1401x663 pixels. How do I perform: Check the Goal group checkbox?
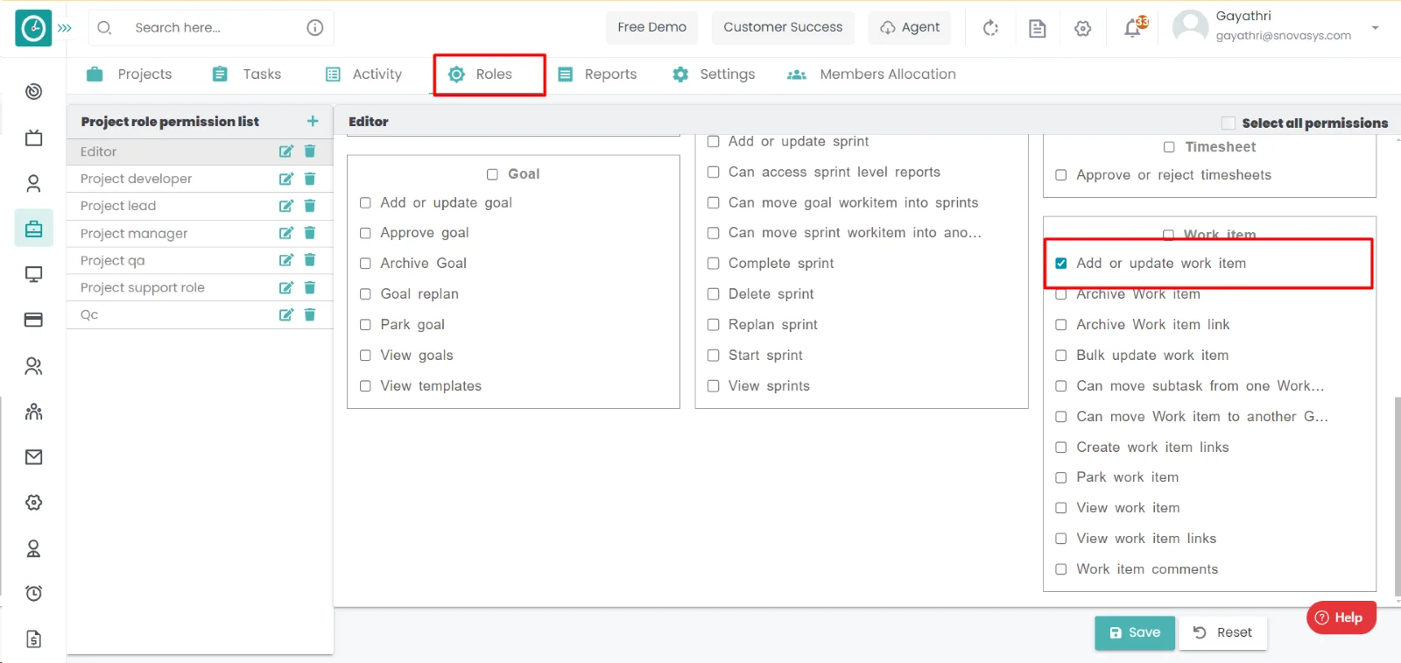[492, 174]
